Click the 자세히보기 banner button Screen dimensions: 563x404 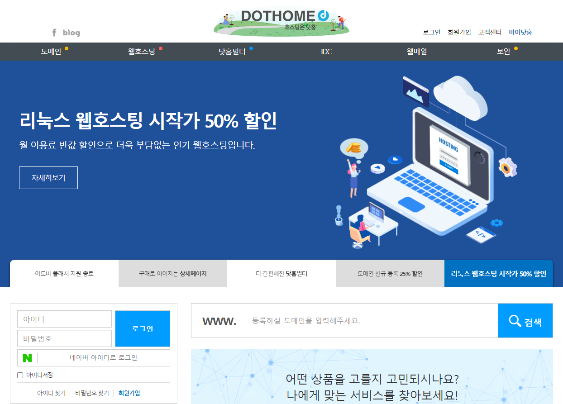click(48, 178)
